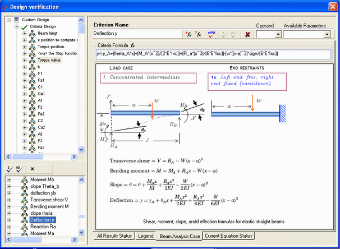Select the Beam Analysis Case tab
This screenshot has width=340, height=249.
(180, 236)
